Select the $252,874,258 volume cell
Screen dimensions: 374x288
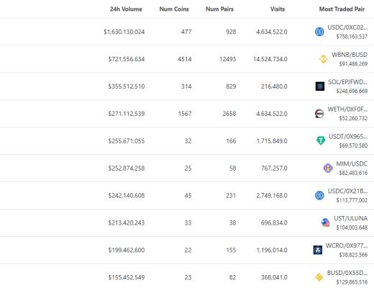[x=127, y=168]
